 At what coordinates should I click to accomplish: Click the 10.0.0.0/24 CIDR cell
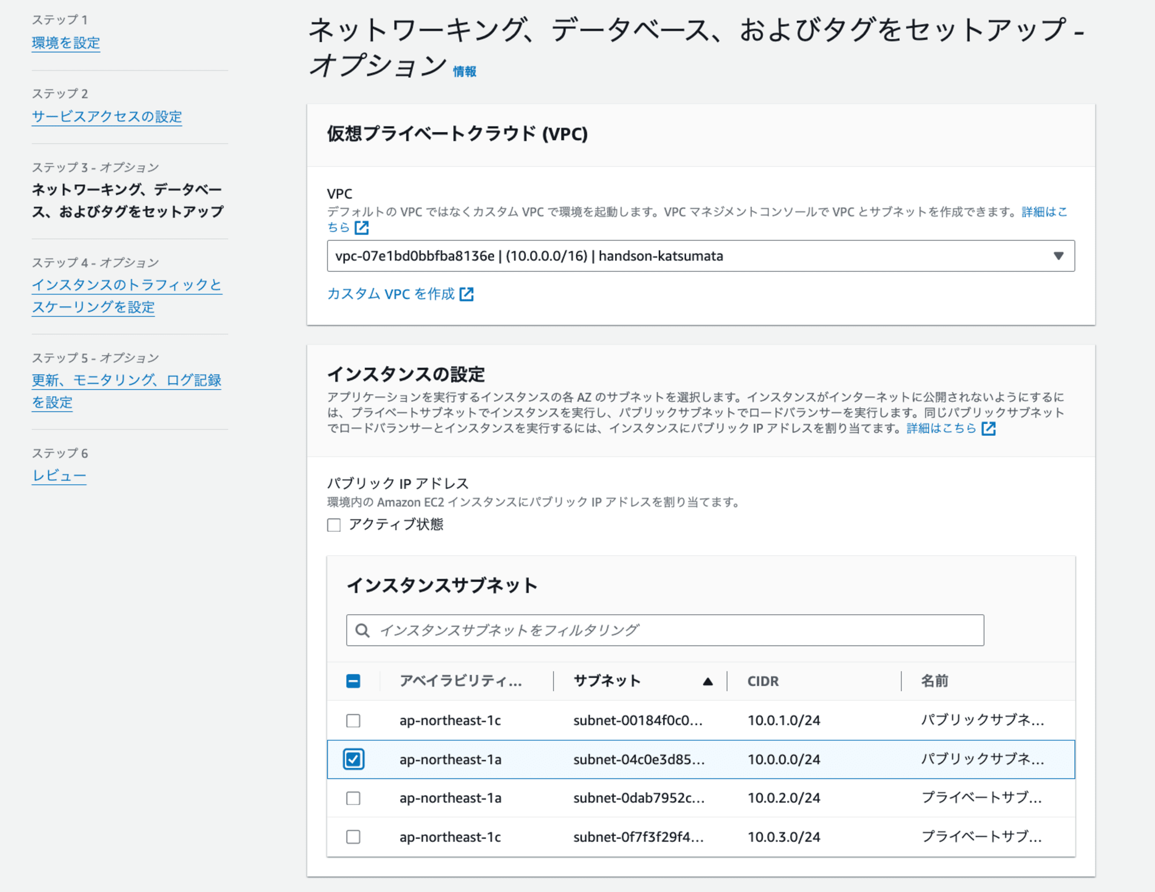tap(784, 759)
